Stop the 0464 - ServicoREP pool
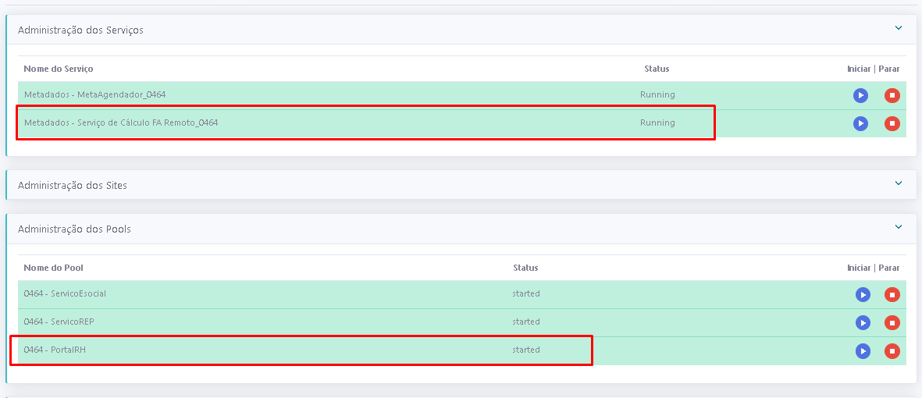922x398 pixels. (892, 323)
